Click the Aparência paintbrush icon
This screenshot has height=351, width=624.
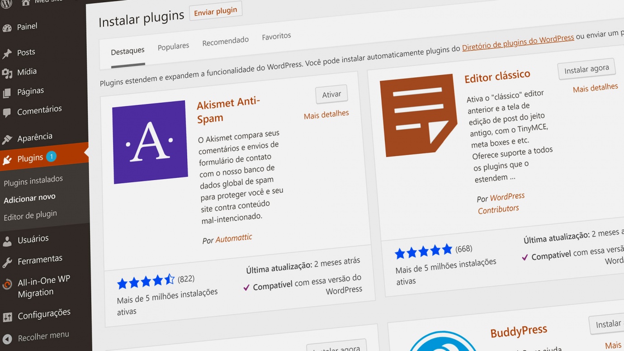[x=7, y=140]
